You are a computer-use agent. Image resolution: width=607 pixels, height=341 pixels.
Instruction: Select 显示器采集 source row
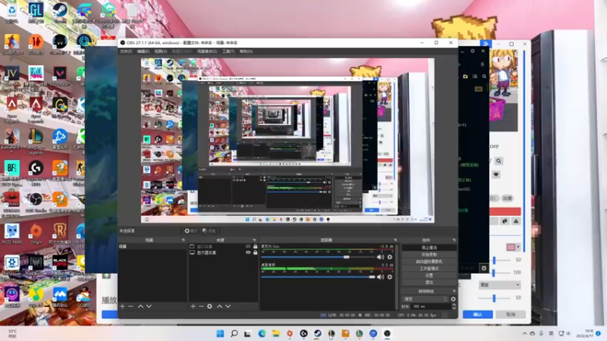(x=222, y=252)
